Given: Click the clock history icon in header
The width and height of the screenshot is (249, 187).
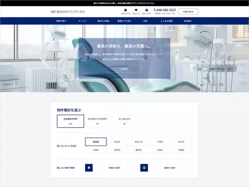Looking at the screenshot, I should (x=124, y=10).
